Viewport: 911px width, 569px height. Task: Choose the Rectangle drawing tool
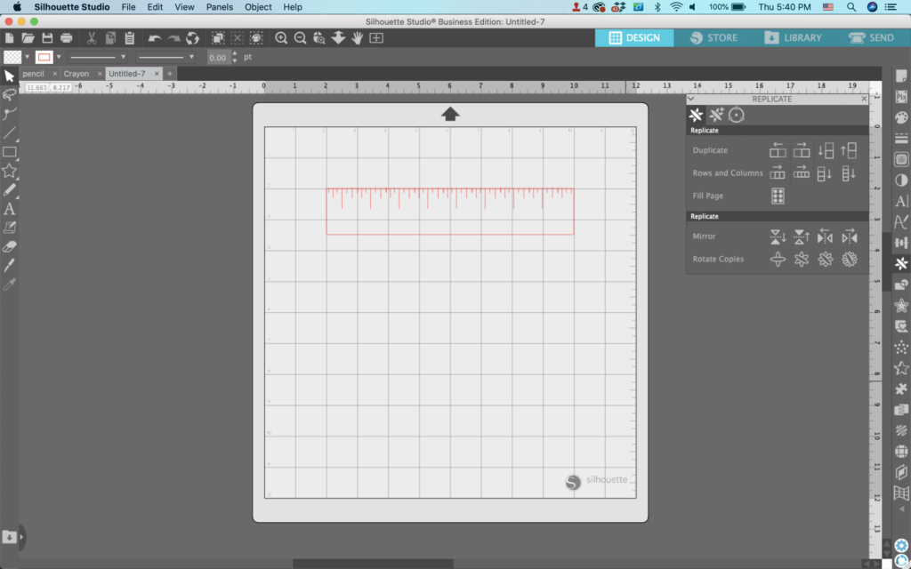(x=9, y=152)
